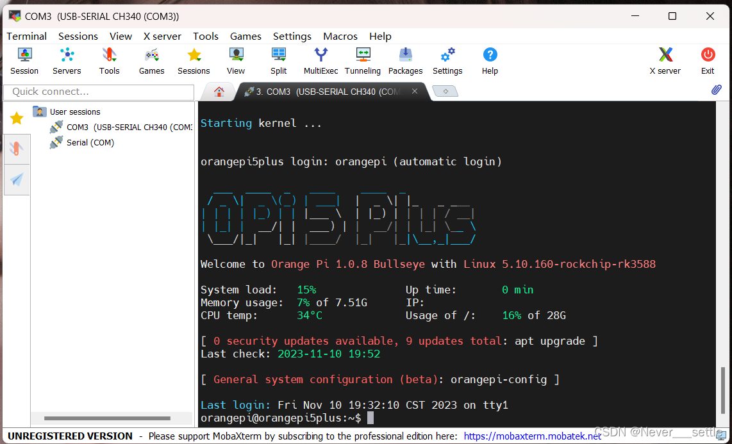
Task: Open the Terminal menu
Action: pos(27,36)
